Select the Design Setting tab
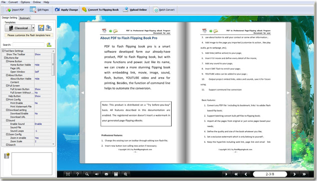 9,18
